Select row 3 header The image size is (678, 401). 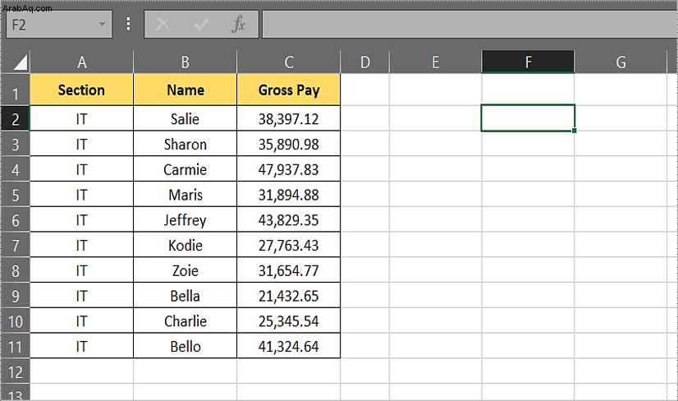15,144
